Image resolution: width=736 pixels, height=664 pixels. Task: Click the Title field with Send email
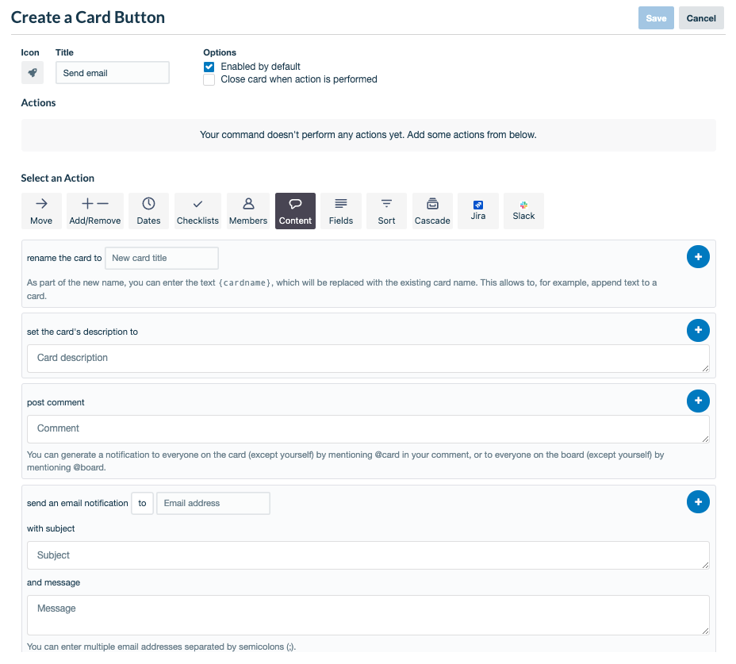[x=113, y=73]
